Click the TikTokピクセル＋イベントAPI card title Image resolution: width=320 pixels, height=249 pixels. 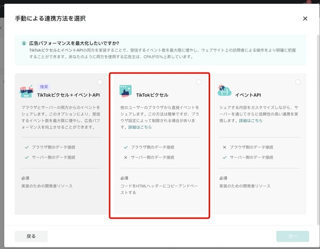coord(68,95)
